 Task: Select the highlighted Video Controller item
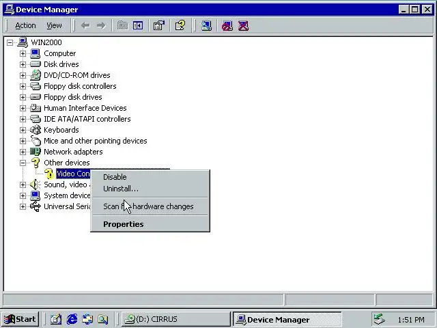[x=73, y=174]
